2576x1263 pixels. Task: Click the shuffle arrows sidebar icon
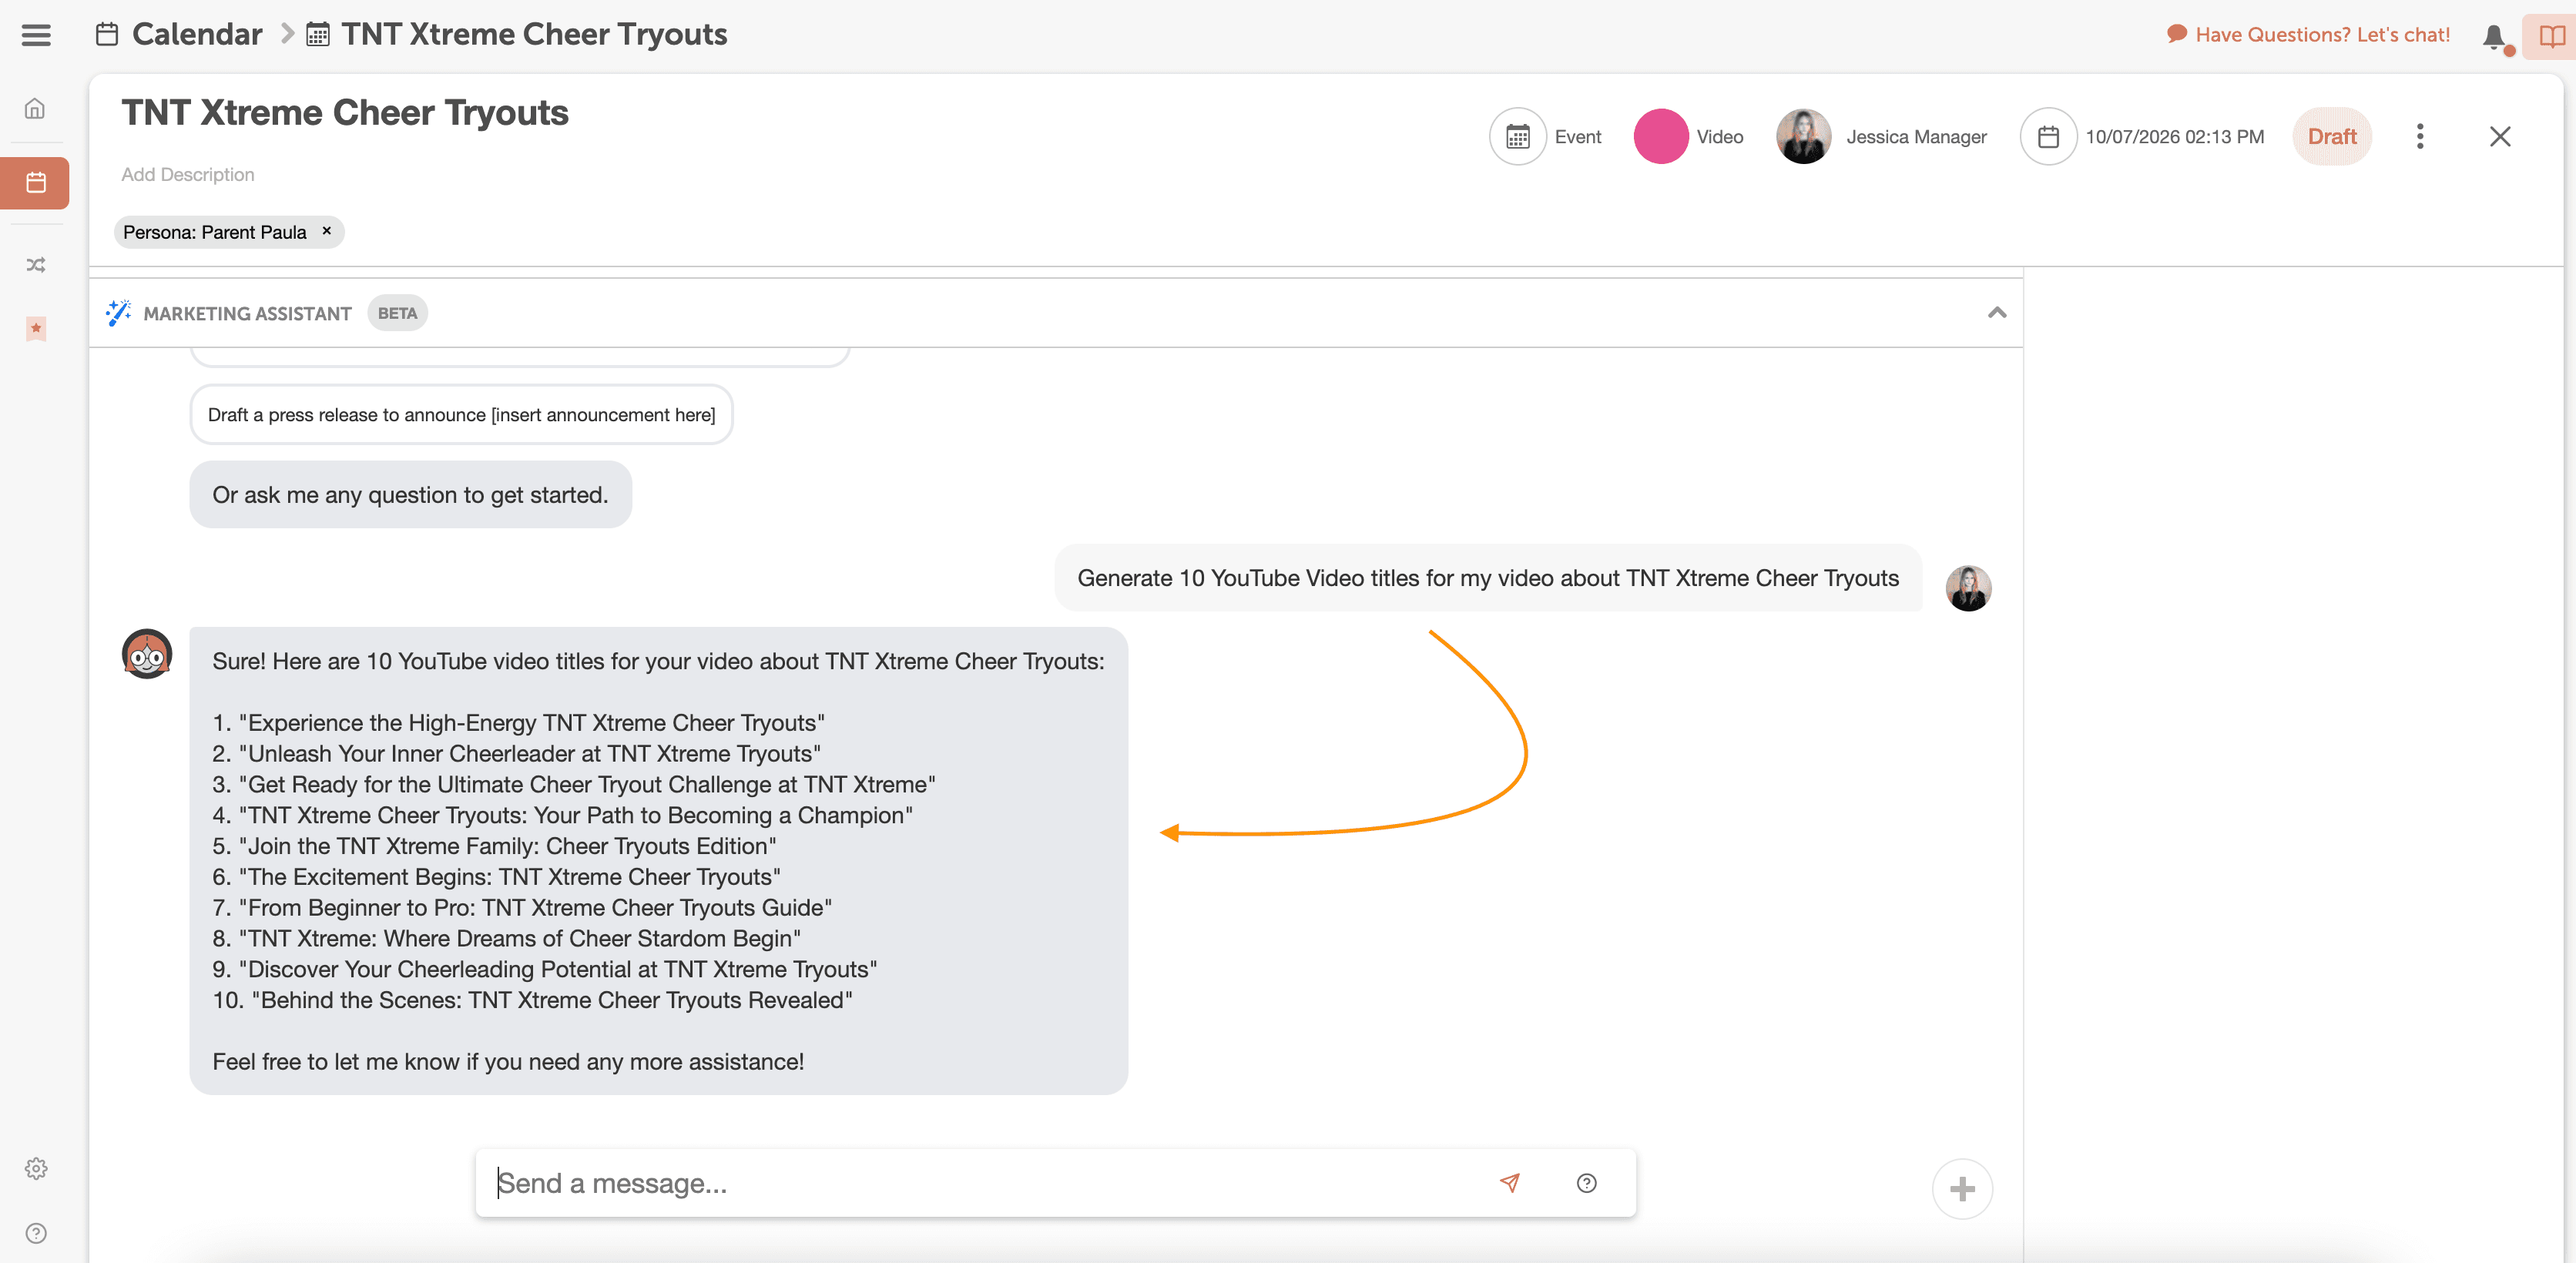coord(36,265)
